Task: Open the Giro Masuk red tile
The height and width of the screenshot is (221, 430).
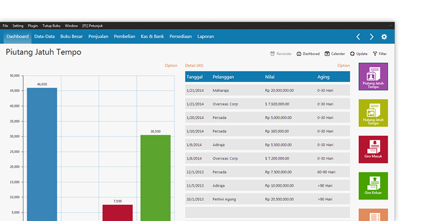Action: pos(373,149)
